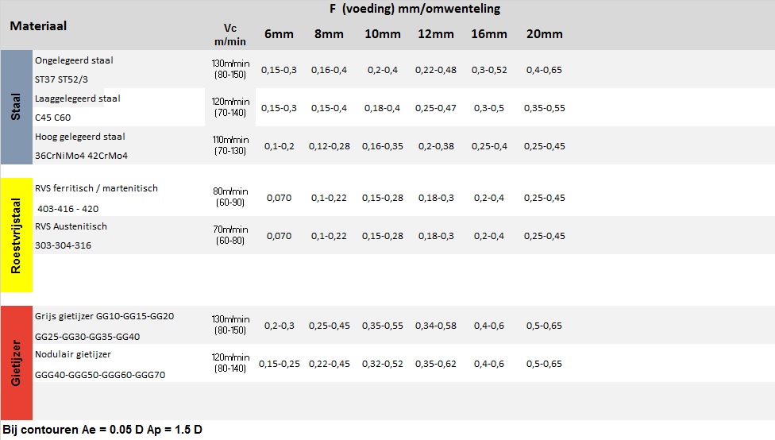
Task: Click the yellow Roestvrijstaal category block
Action: (16, 235)
